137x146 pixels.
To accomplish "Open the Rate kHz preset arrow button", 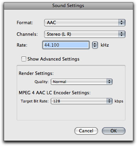I will coord(95,45).
